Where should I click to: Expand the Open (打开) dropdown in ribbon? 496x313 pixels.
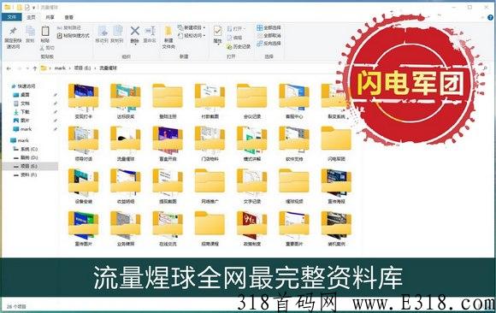(245, 29)
